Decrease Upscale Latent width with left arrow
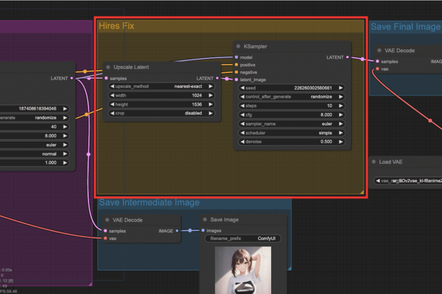 (x=111, y=96)
